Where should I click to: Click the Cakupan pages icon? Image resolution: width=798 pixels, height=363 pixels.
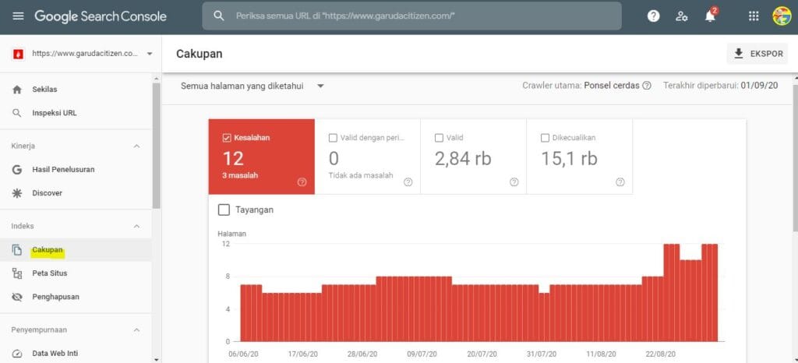click(x=17, y=250)
